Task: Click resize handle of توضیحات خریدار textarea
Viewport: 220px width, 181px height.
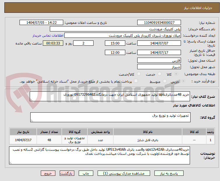Action: (10, 163)
